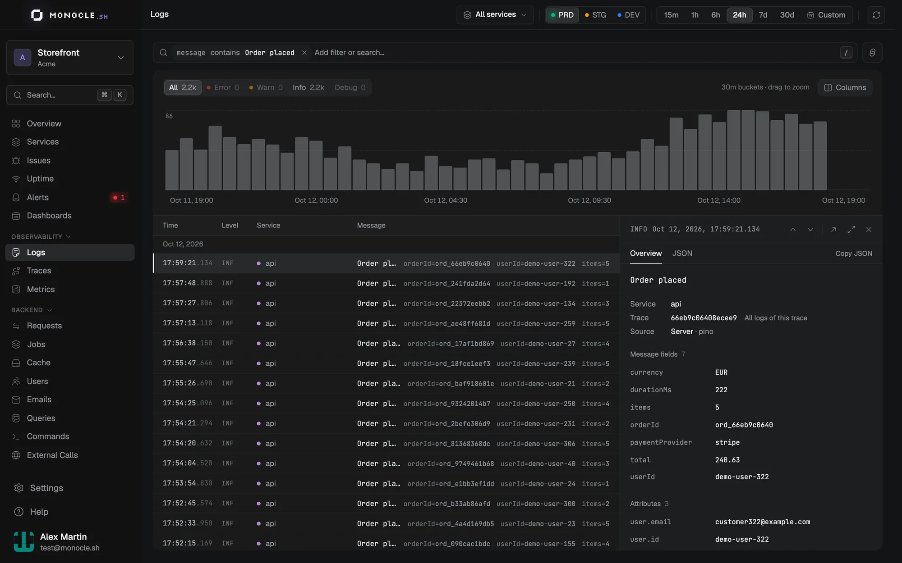Viewport: 902px width, 563px height.
Task: Set time range to 7d
Action: [x=763, y=15]
